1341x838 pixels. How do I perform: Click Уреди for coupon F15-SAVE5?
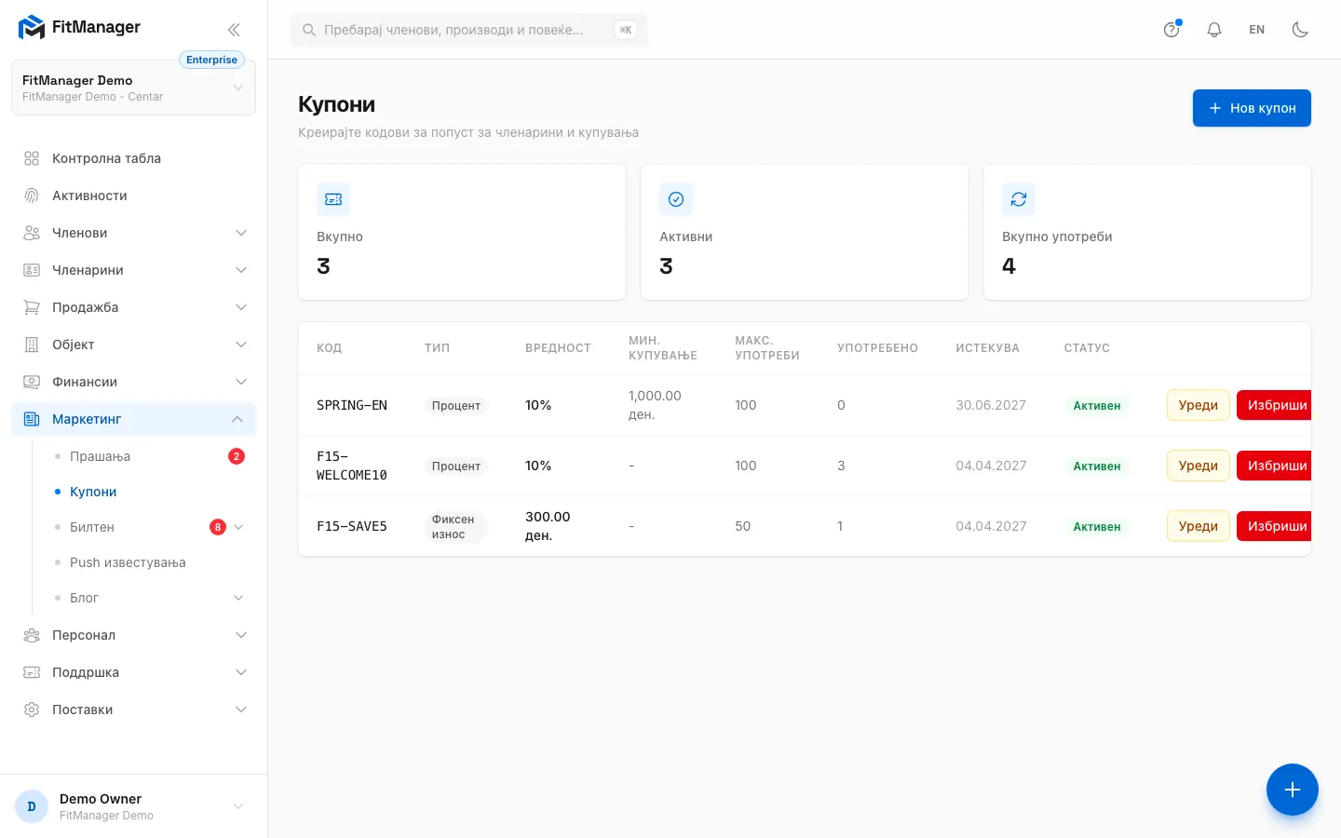(x=1199, y=526)
